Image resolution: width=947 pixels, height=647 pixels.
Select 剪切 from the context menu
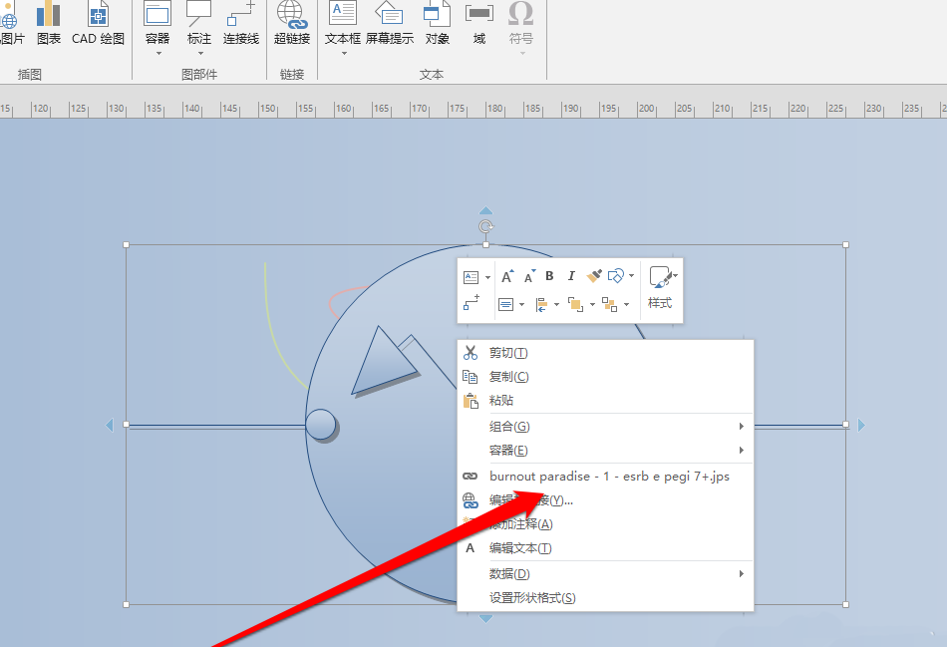tap(508, 352)
